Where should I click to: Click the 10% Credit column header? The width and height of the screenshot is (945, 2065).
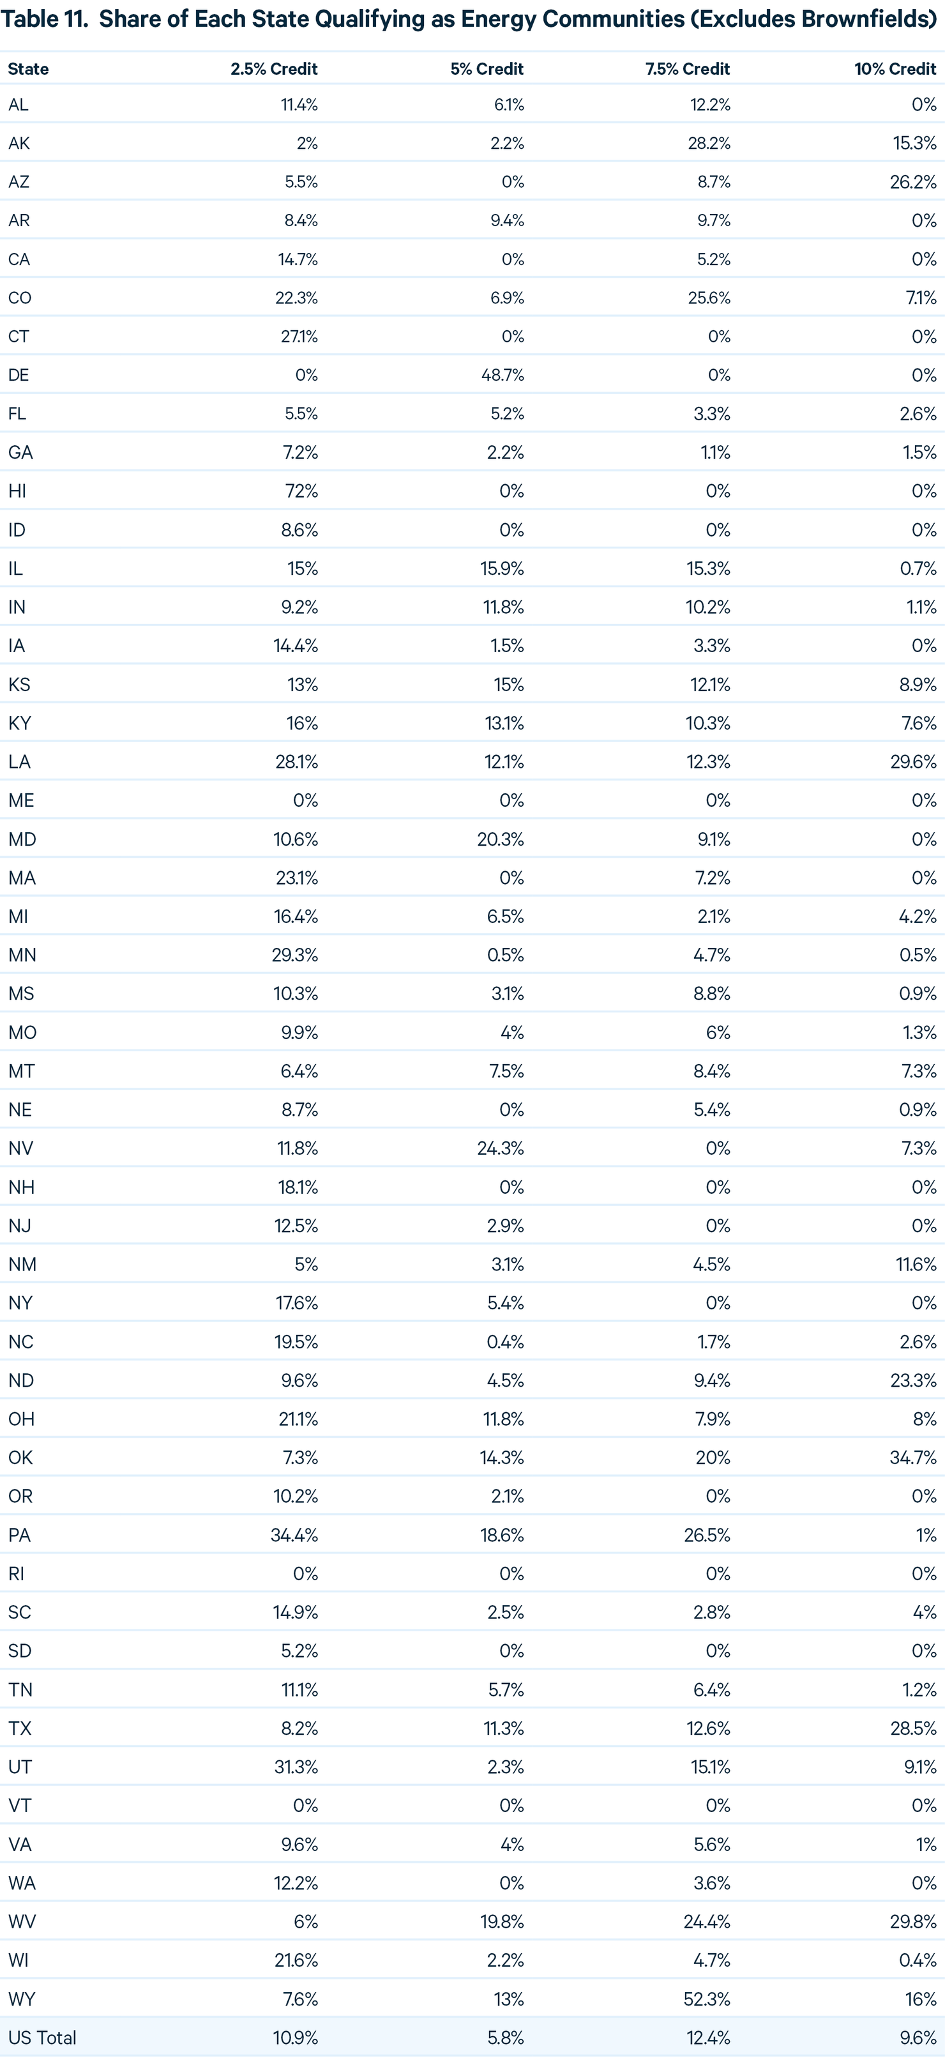point(895,69)
